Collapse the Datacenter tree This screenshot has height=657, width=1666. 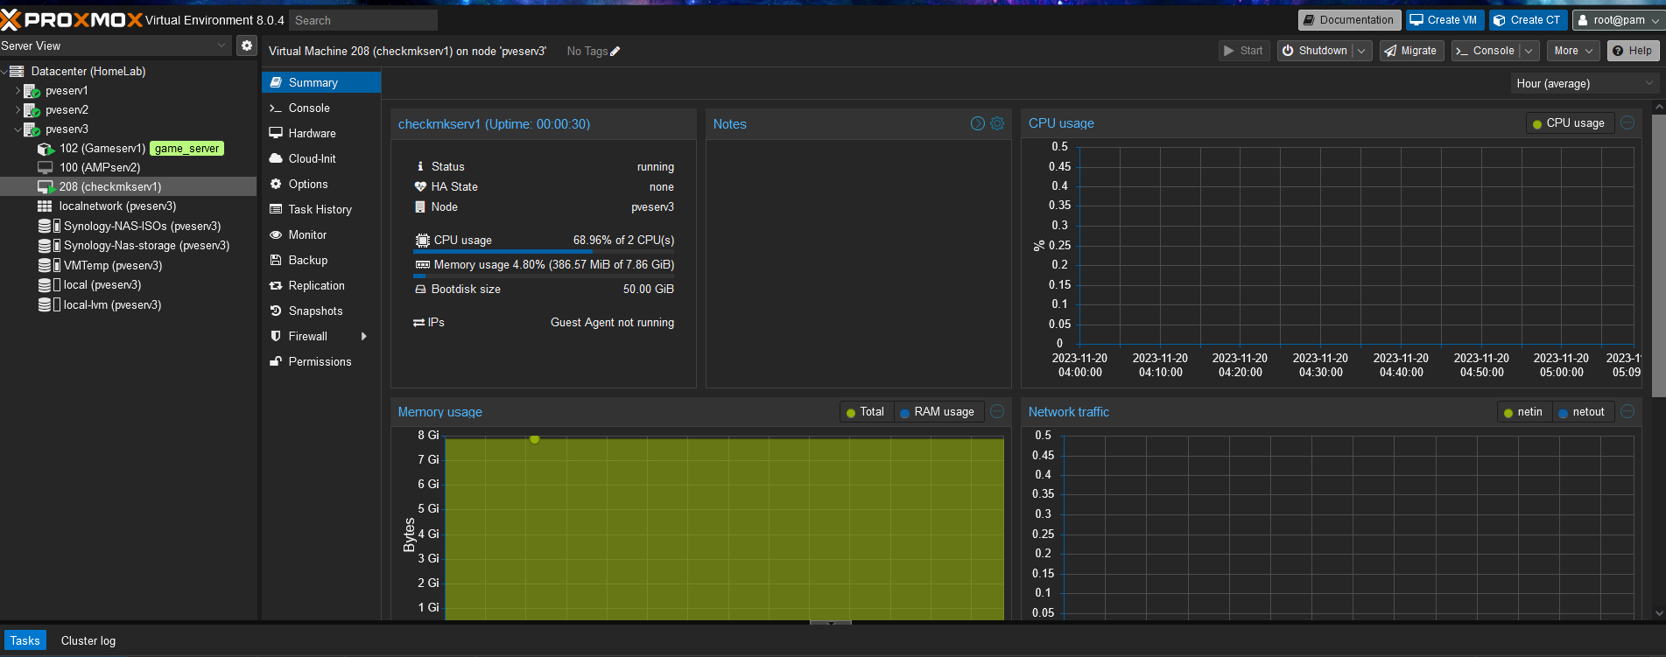4,71
